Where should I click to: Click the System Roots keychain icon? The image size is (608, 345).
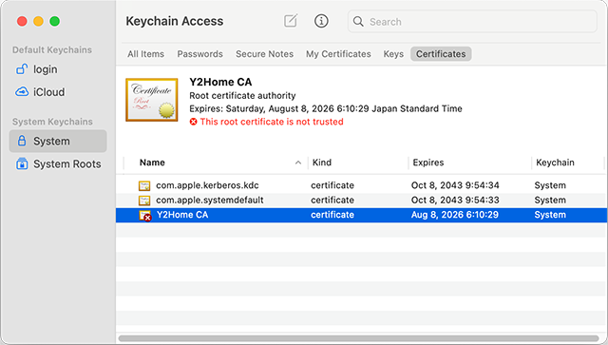click(x=22, y=163)
